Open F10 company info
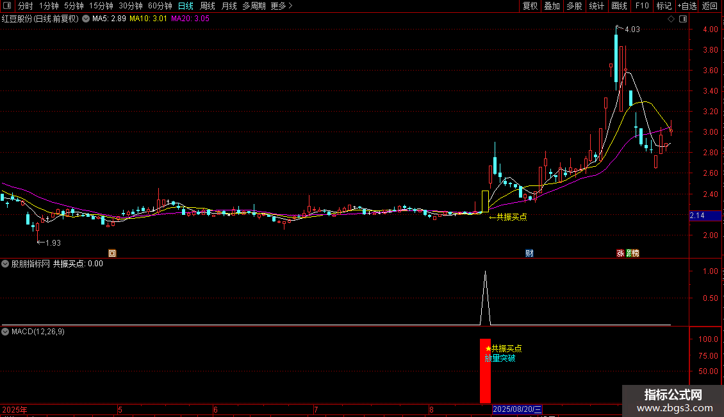Viewport: 724px width, 417px height. 642,6
